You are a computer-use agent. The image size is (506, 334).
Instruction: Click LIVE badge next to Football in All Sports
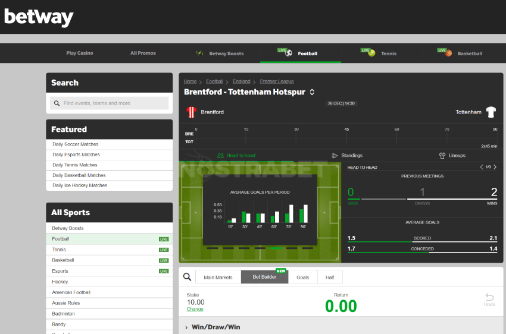[164, 240]
